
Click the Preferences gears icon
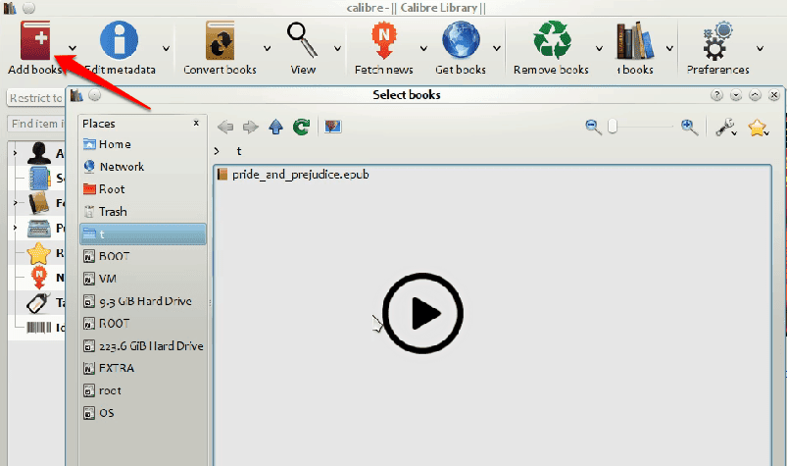[717, 40]
